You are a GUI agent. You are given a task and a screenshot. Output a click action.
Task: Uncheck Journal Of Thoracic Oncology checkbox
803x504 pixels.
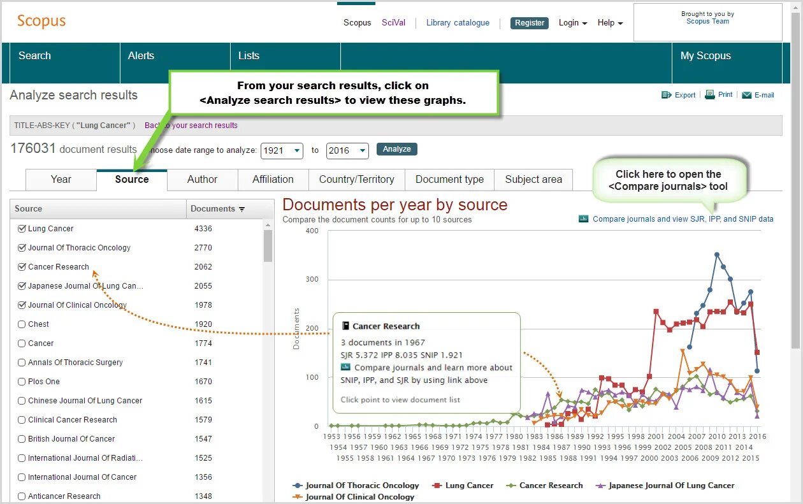[x=22, y=247]
